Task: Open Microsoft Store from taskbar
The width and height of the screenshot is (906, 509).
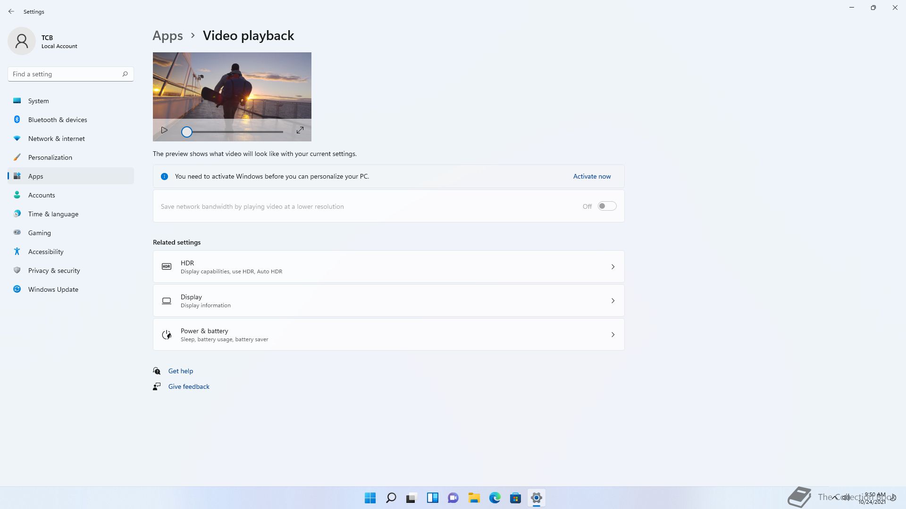Action: [515, 498]
